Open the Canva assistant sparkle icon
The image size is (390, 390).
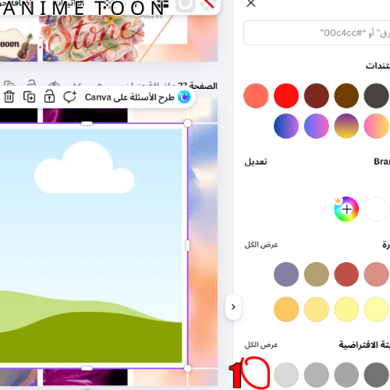[184, 97]
